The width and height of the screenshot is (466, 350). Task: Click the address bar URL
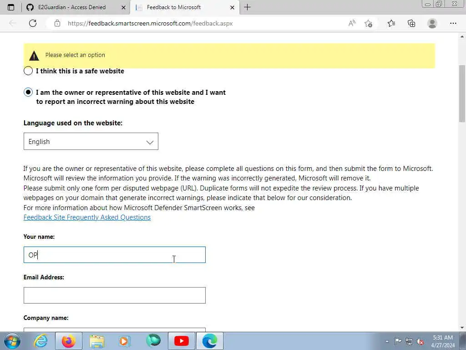click(x=150, y=23)
